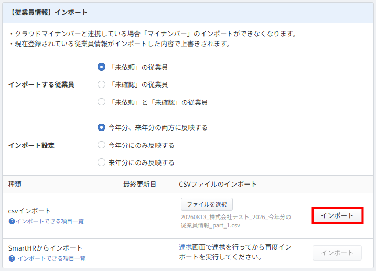
Task: Click the 【従業員情報】インポート panel title
Action: (x=48, y=13)
